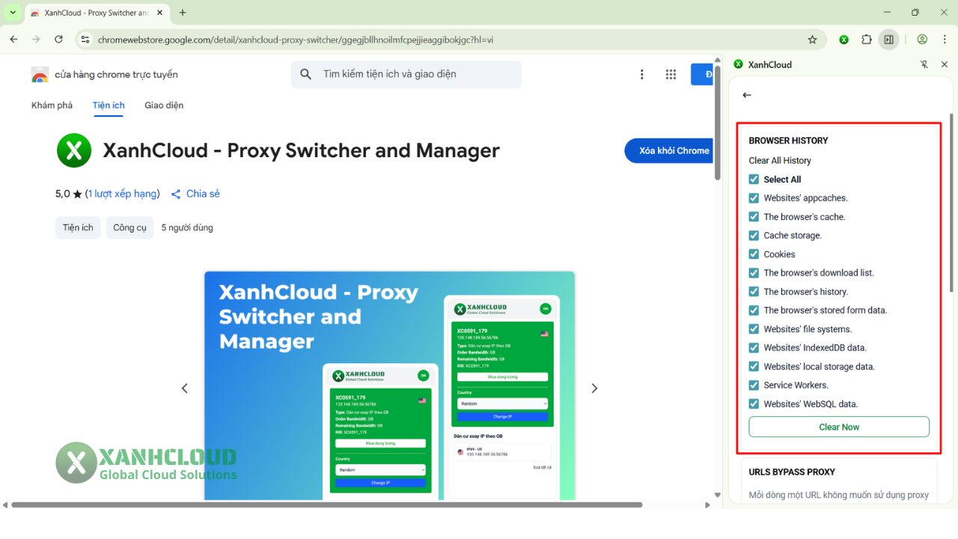
Task: Click the XanhCloud extension toolbar icon
Action: tap(843, 40)
